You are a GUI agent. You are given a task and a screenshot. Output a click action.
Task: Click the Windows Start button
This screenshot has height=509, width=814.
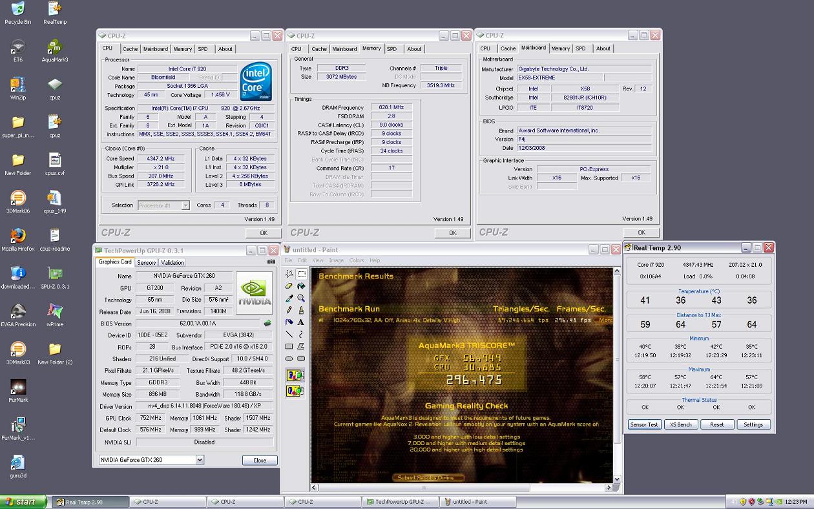24,502
